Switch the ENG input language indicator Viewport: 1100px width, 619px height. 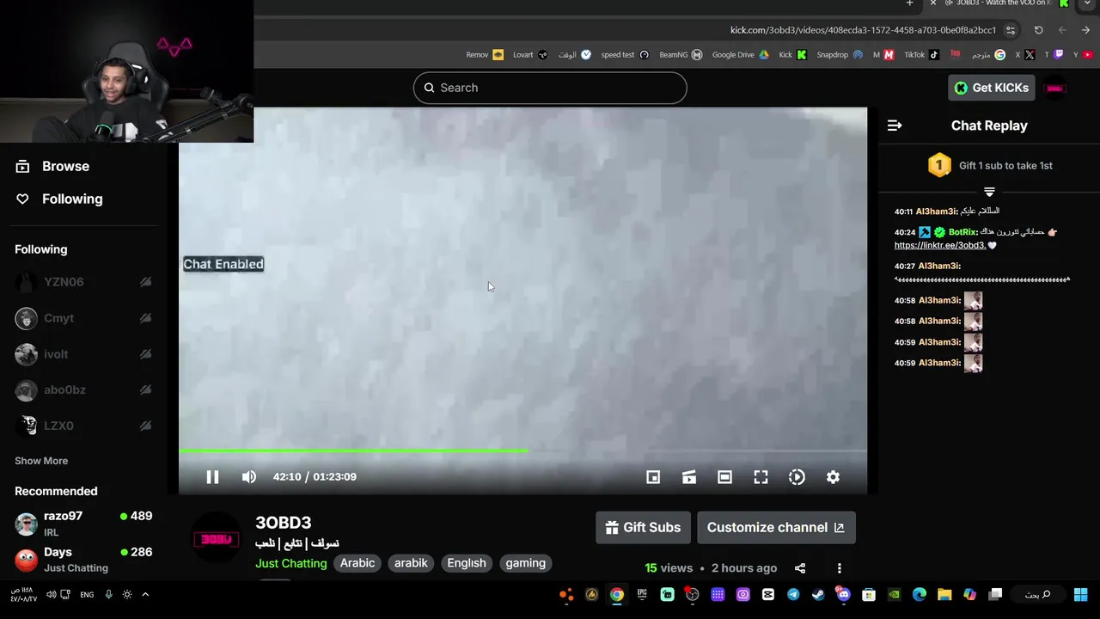(x=87, y=595)
